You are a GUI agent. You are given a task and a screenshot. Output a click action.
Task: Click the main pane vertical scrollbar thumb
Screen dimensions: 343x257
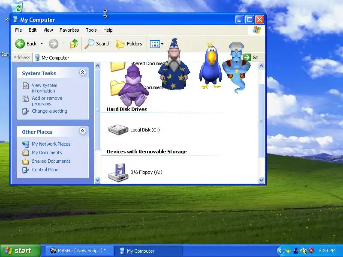(x=261, y=121)
